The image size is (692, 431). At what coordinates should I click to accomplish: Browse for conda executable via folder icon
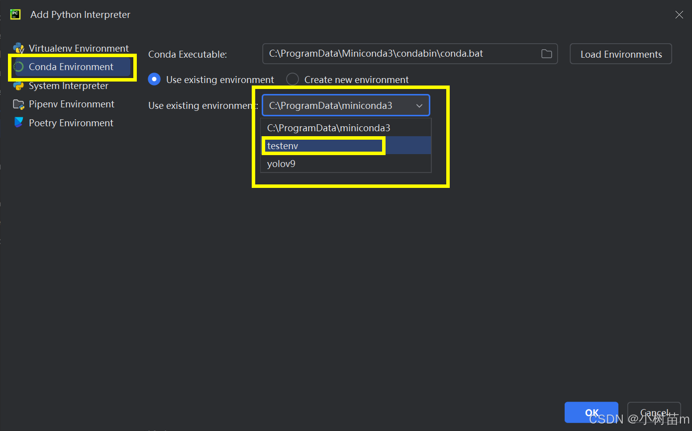pyautogui.click(x=547, y=54)
